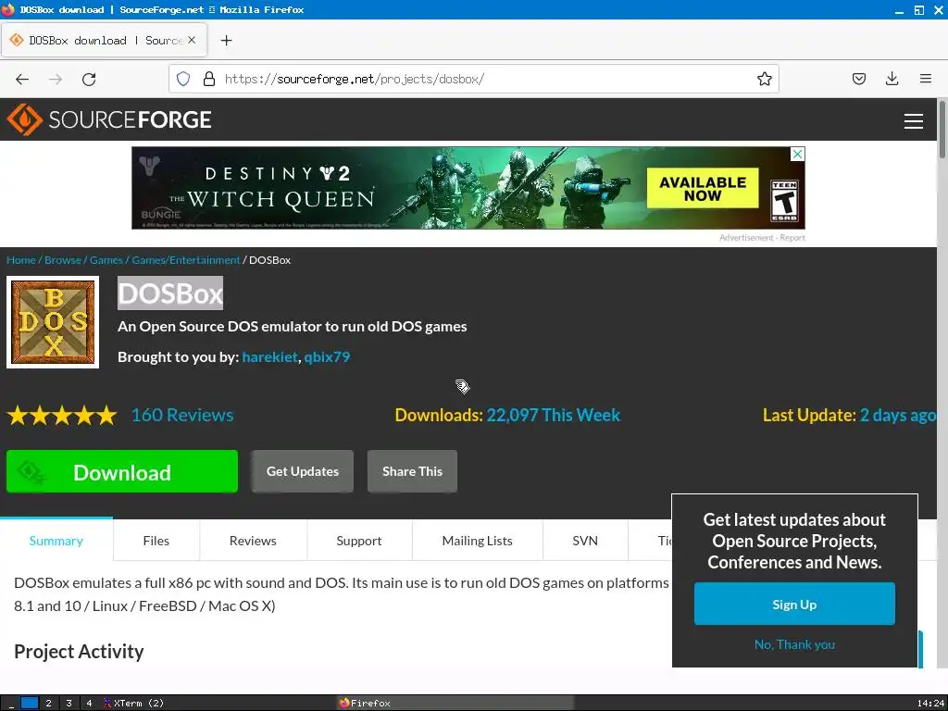Bookmark this page with the star icon
948x711 pixels.
pyautogui.click(x=764, y=80)
